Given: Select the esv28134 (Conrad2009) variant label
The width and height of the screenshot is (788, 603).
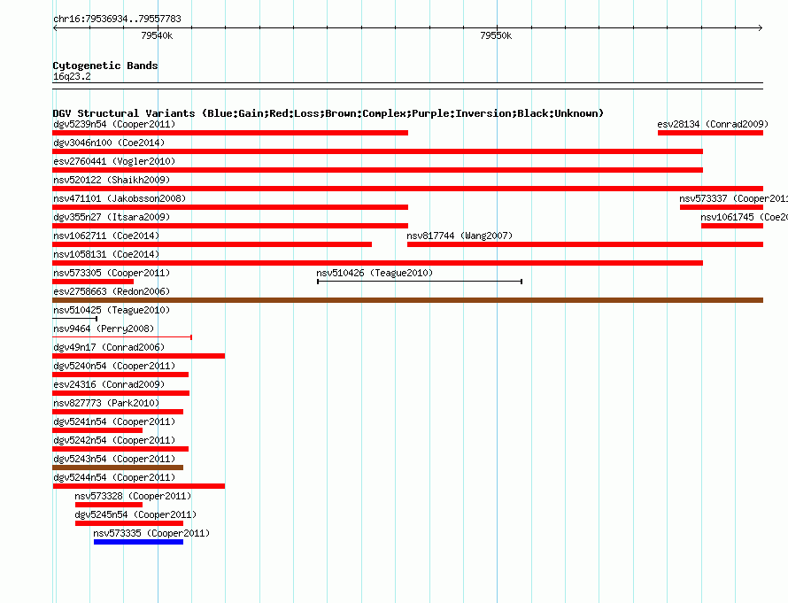Looking at the screenshot, I should (x=713, y=124).
